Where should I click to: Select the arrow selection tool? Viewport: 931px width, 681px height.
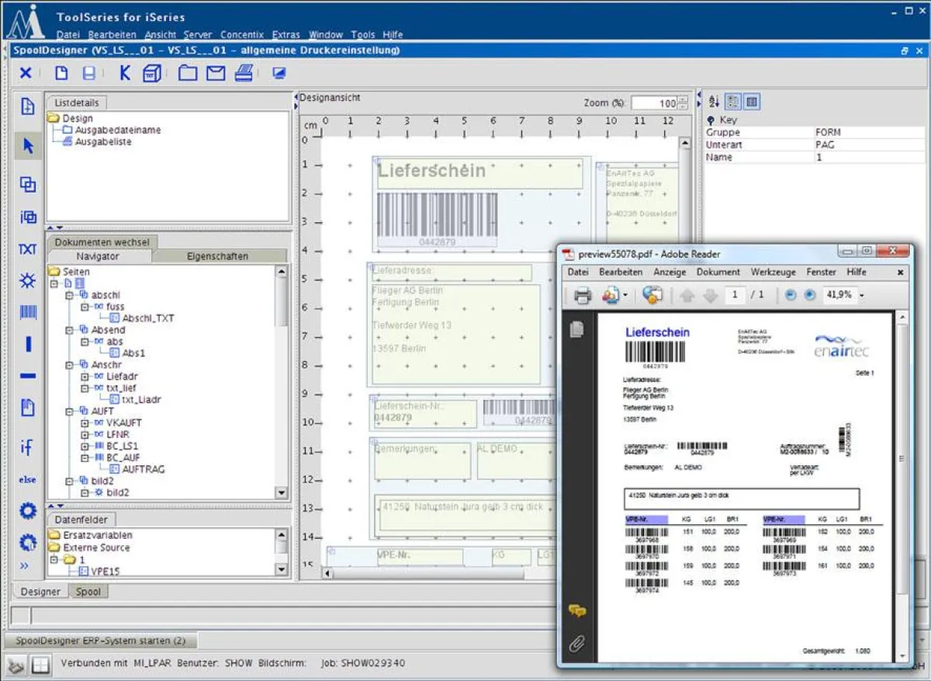27,144
